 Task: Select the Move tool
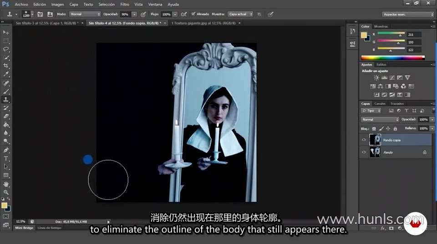[6, 33]
